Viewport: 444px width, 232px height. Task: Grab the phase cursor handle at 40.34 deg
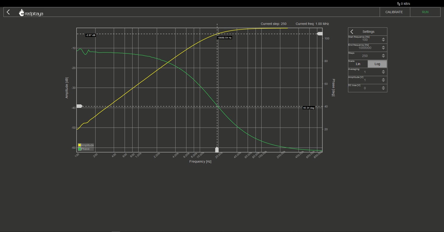(79, 106)
